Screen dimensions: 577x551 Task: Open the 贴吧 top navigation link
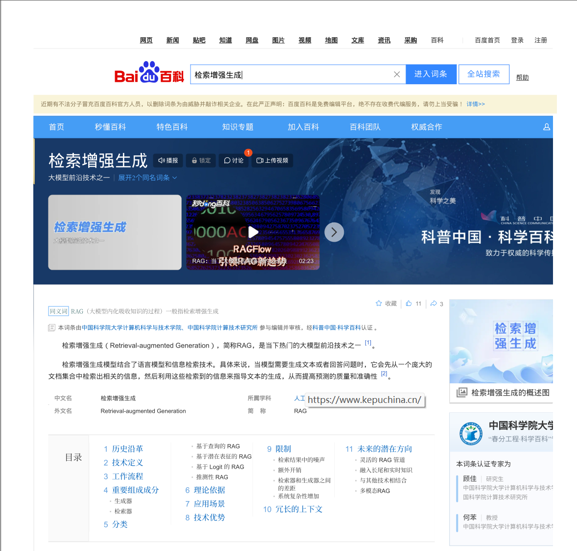[199, 40]
